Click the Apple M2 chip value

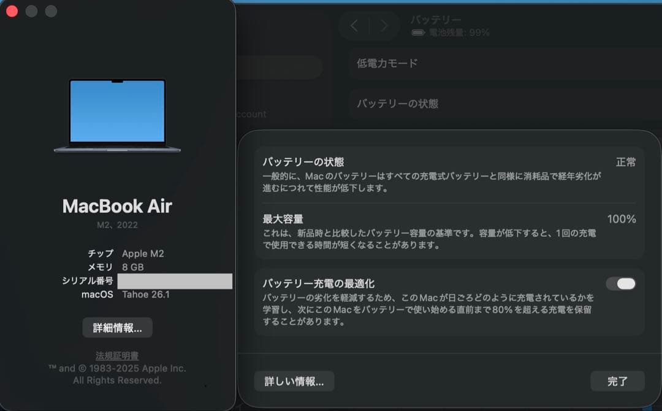[x=143, y=253]
